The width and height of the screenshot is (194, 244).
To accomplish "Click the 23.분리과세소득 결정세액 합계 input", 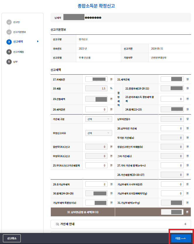I will pos(172,99).
